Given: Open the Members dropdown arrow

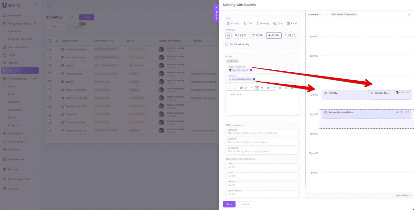Looking at the screenshot, I should 295,79.
